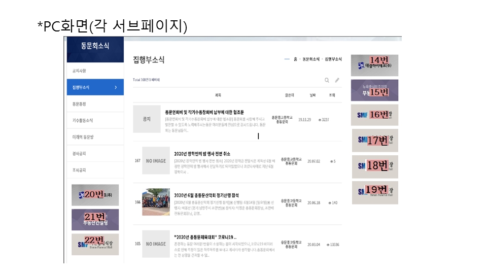Click the 동문회소식 sidebar header
Screen dimensions: 487x274
coord(95,49)
